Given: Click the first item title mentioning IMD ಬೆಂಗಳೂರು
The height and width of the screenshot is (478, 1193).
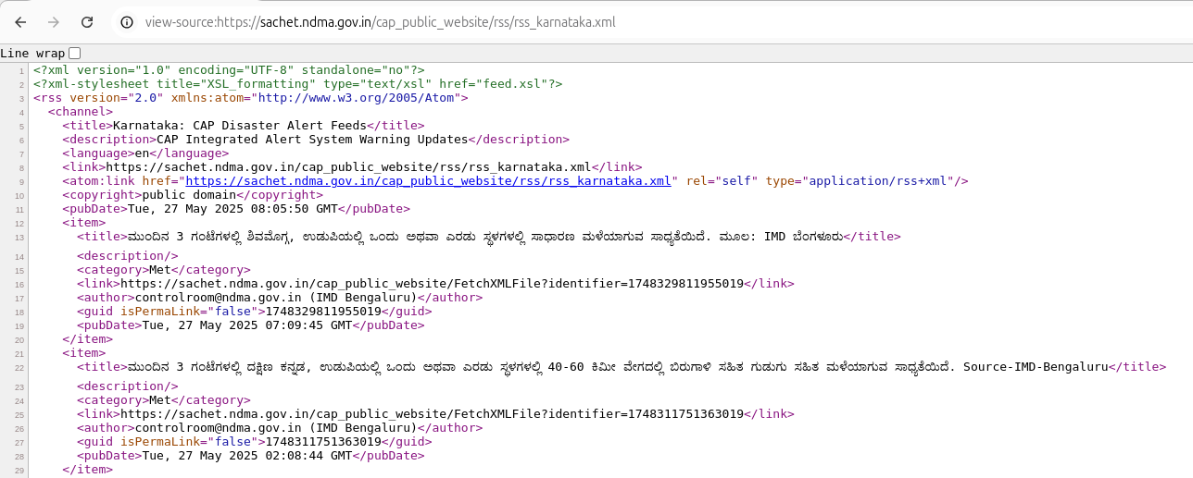Looking at the screenshot, I should (x=489, y=237).
